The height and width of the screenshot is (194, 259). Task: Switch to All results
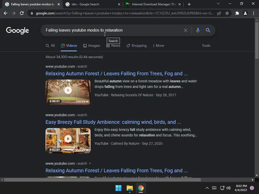point(50,45)
